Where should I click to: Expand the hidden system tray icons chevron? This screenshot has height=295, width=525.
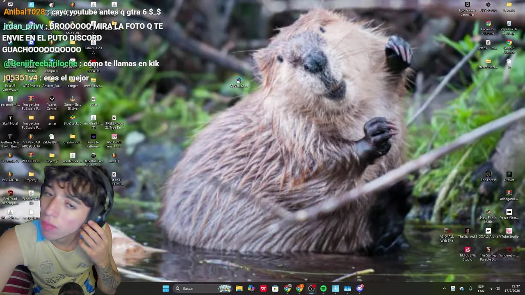click(444, 288)
